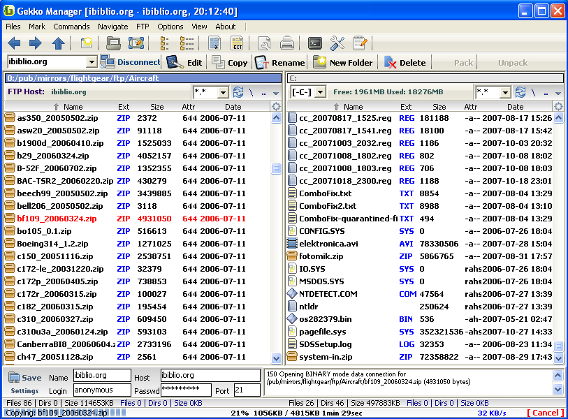Click the Host input field

point(210,375)
